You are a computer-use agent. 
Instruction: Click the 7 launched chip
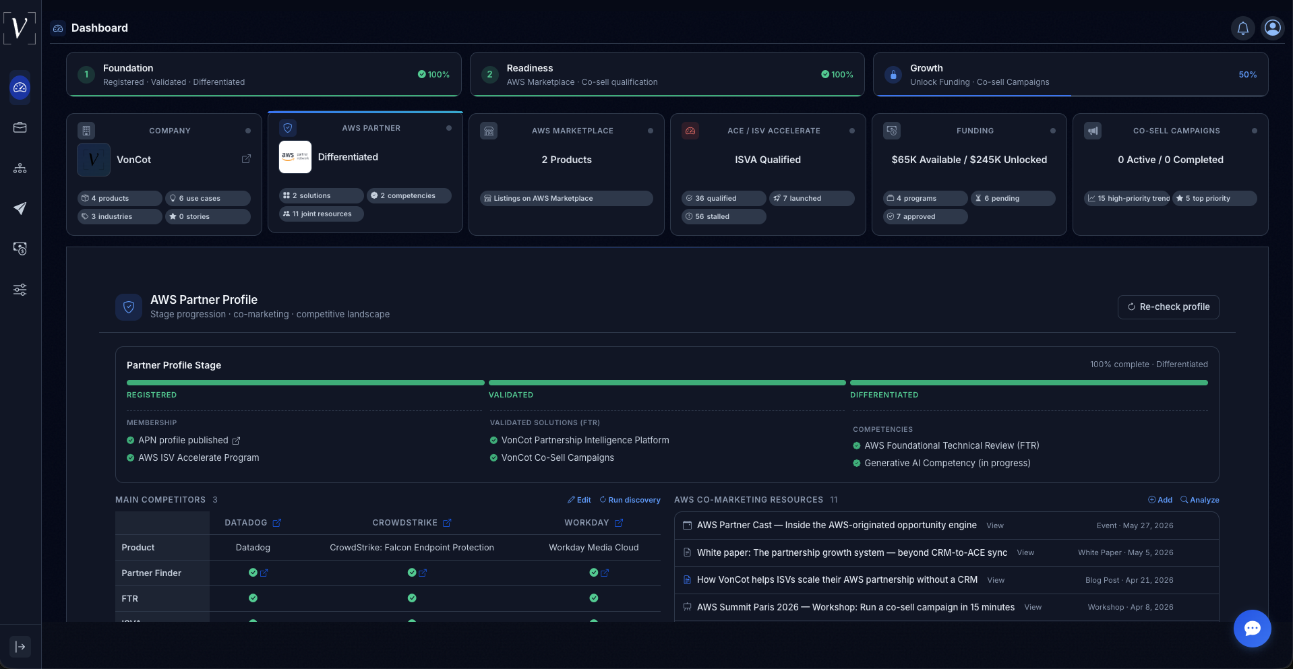(x=812, y=198)
